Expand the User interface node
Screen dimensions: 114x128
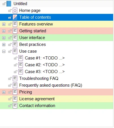click(x=4, y=38)
